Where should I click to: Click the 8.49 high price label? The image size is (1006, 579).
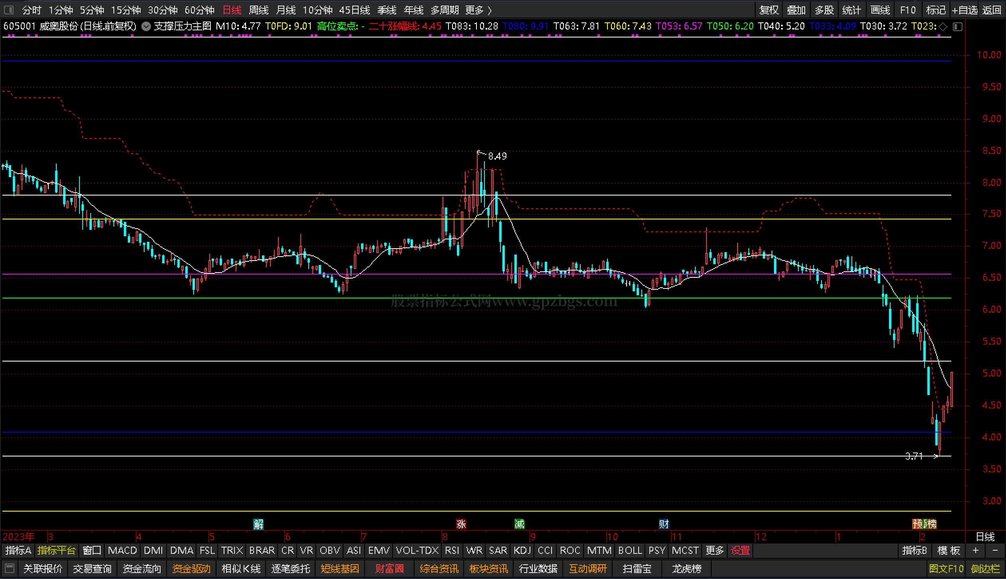(497, 156)
